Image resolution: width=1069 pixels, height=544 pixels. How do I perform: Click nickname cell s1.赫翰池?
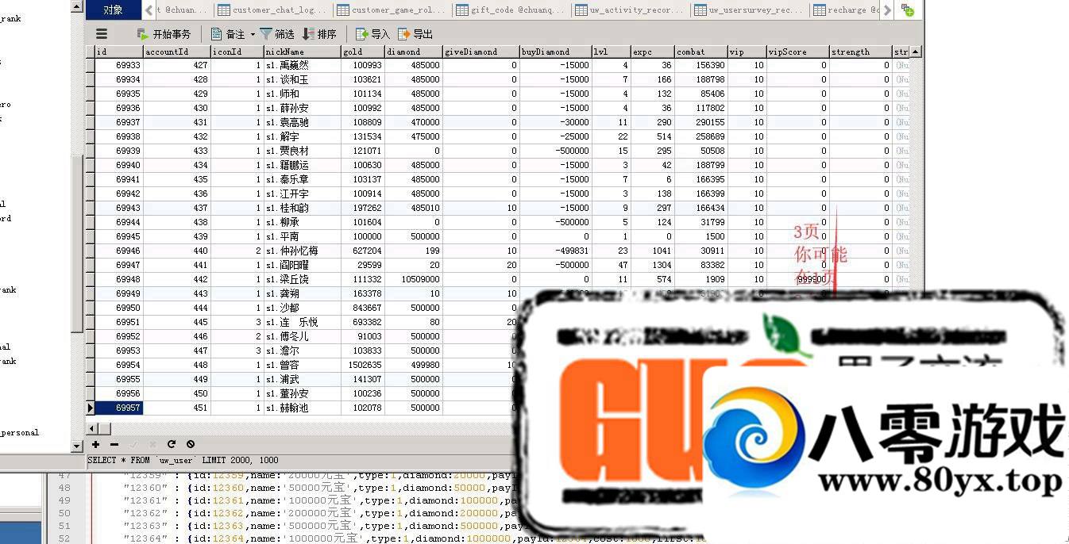tap(302, 408)
